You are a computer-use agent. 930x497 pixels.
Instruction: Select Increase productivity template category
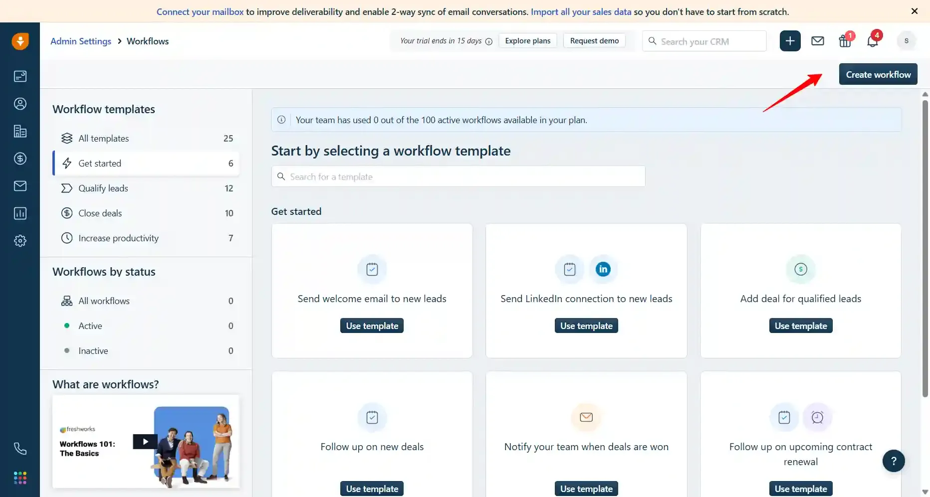tap(146, 238)
